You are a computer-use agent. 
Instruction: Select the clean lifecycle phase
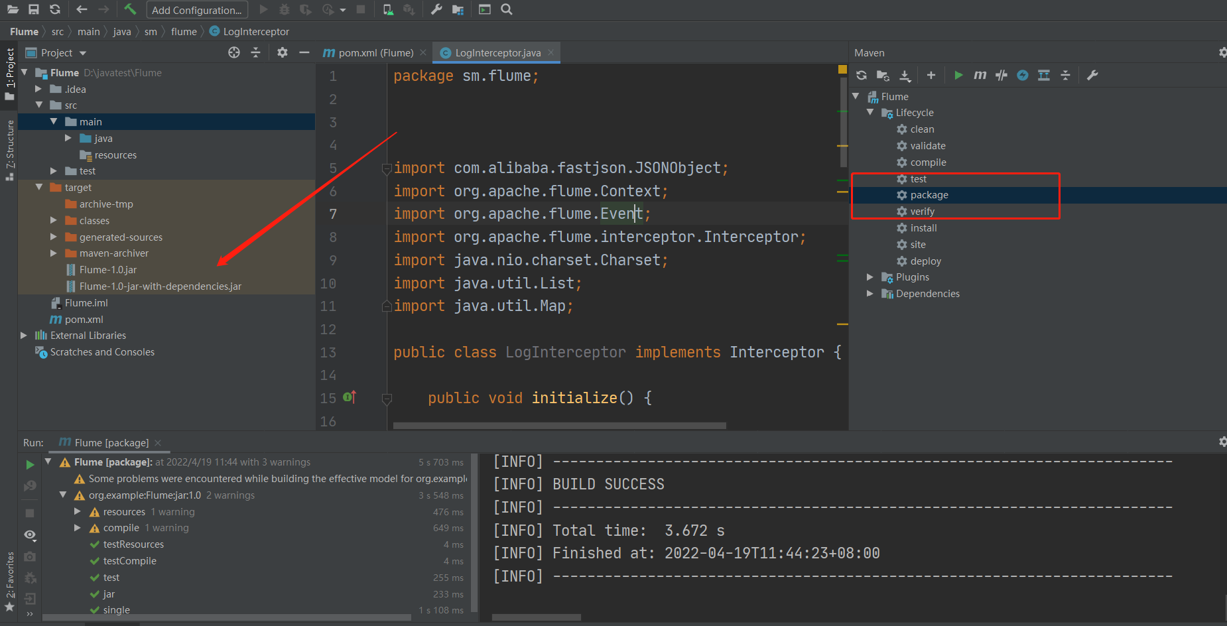[x=922, y=129]
